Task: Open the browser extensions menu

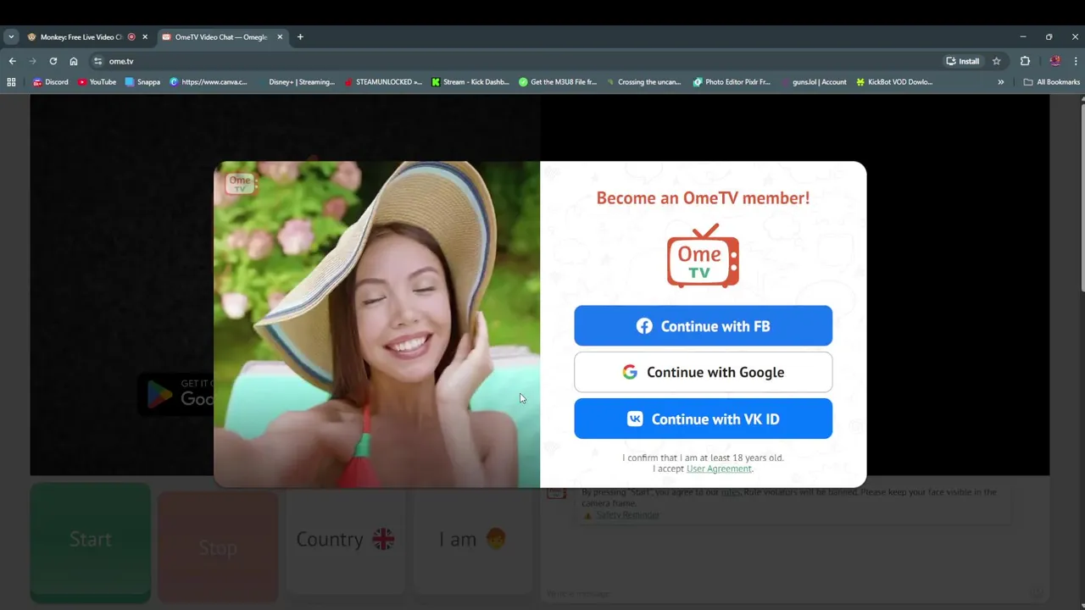Action: 1025,61
